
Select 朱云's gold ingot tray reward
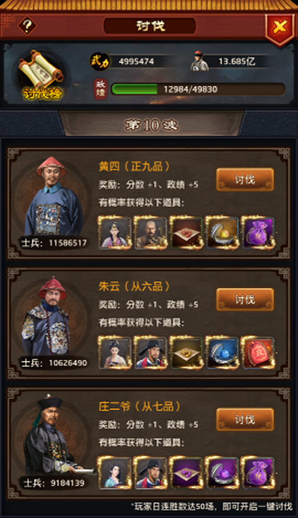tap(186, 352)
